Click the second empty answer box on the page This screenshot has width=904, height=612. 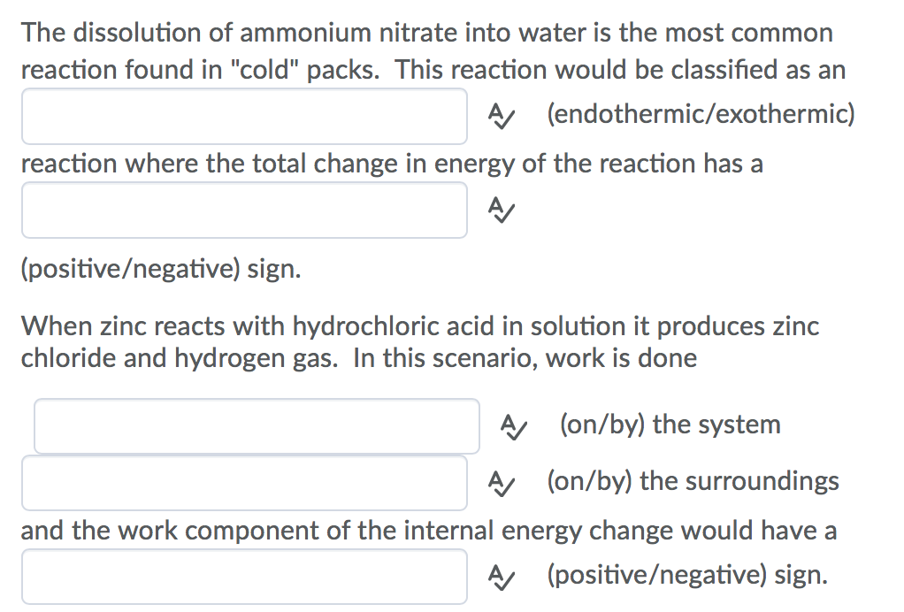[244, 210]
